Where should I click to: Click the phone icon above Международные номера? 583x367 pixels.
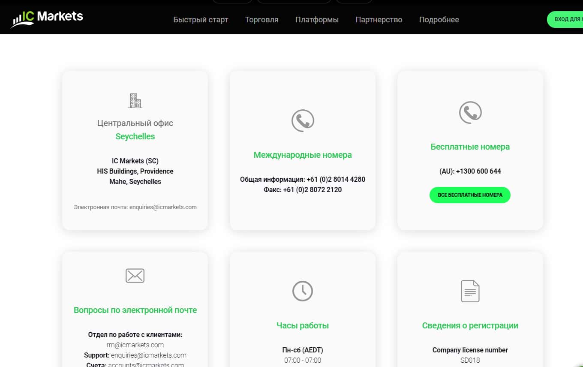[x=303, y=120]
